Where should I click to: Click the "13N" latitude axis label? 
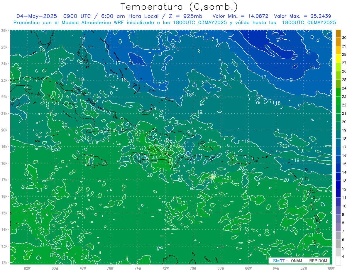tap(4, 246)
